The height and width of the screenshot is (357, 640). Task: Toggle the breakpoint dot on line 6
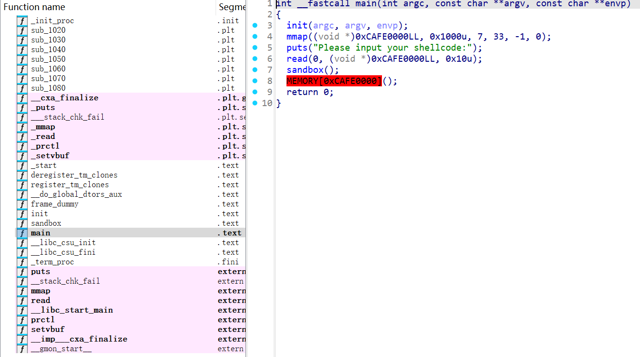click(255, 58)
